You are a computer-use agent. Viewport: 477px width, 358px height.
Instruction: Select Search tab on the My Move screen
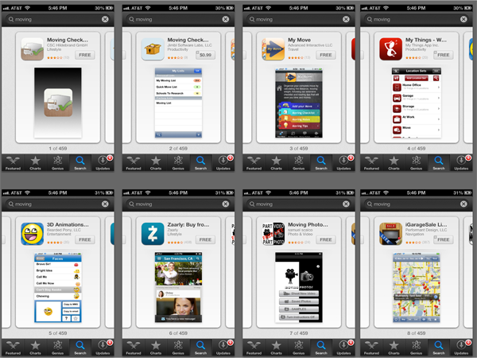[321, 163]
